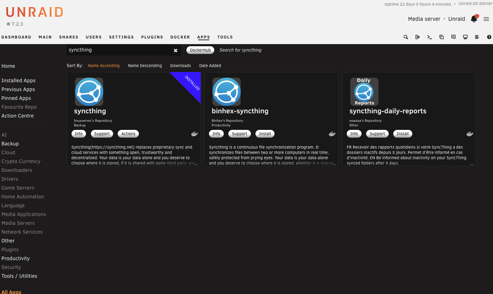Switch to the Docker tab
This screenshot has width=493, height=294.
180,37
